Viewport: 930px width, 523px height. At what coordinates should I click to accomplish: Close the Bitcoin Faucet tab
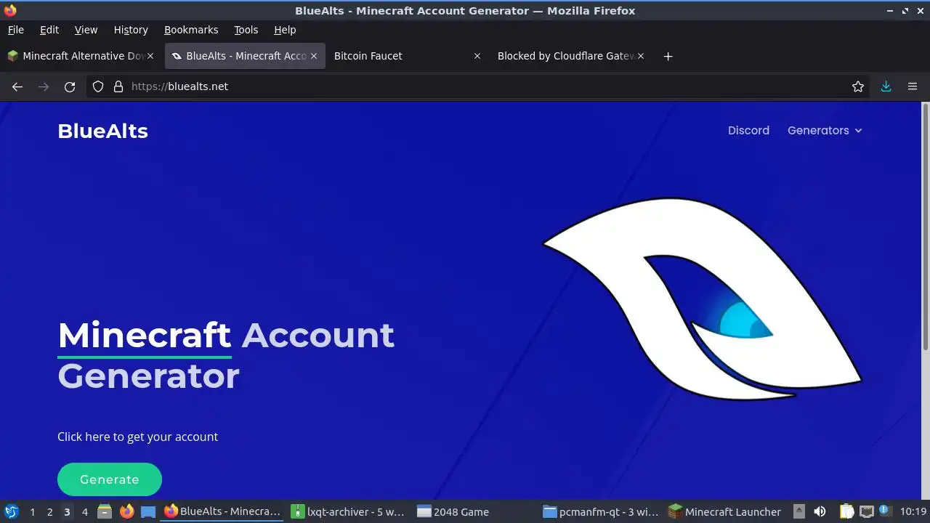(x=477, y=56)
